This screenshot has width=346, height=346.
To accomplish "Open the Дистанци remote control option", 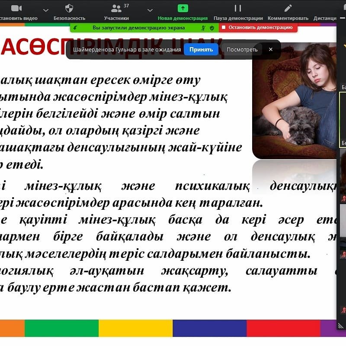I will click(x=325, y=18).
